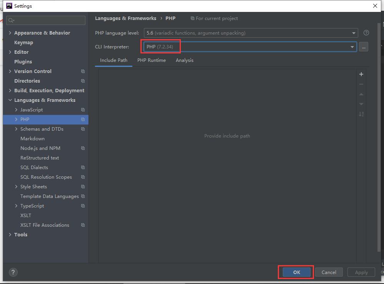Click project-level icon next to Schemas and DTDs

[x=83, y=129]
